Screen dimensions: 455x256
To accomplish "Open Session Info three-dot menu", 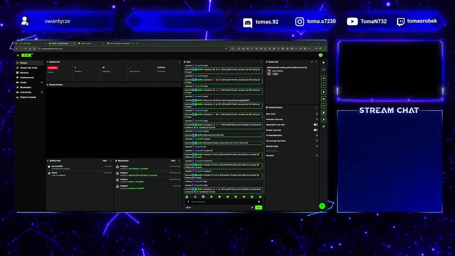I will [180, 62].
